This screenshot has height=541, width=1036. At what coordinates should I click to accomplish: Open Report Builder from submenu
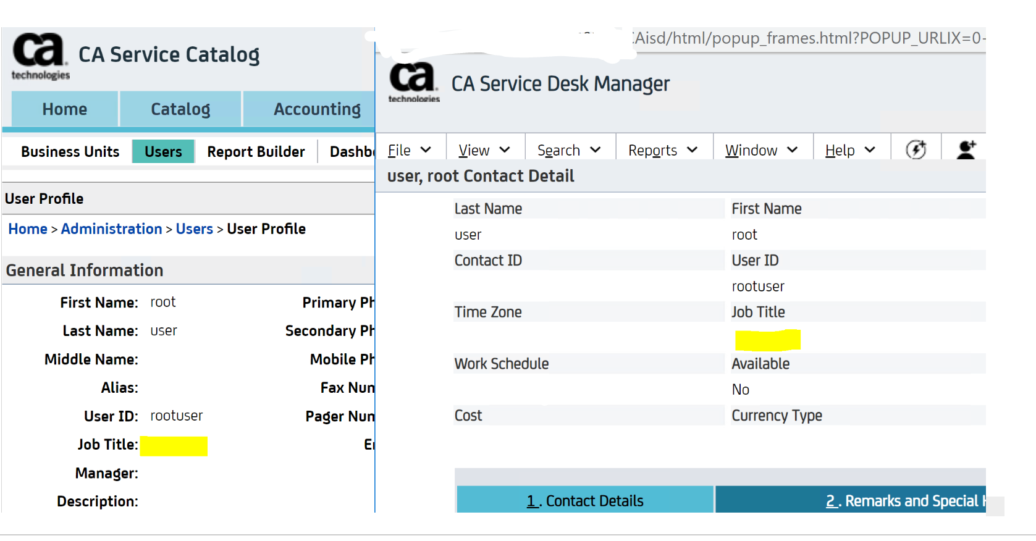point(256,152)
